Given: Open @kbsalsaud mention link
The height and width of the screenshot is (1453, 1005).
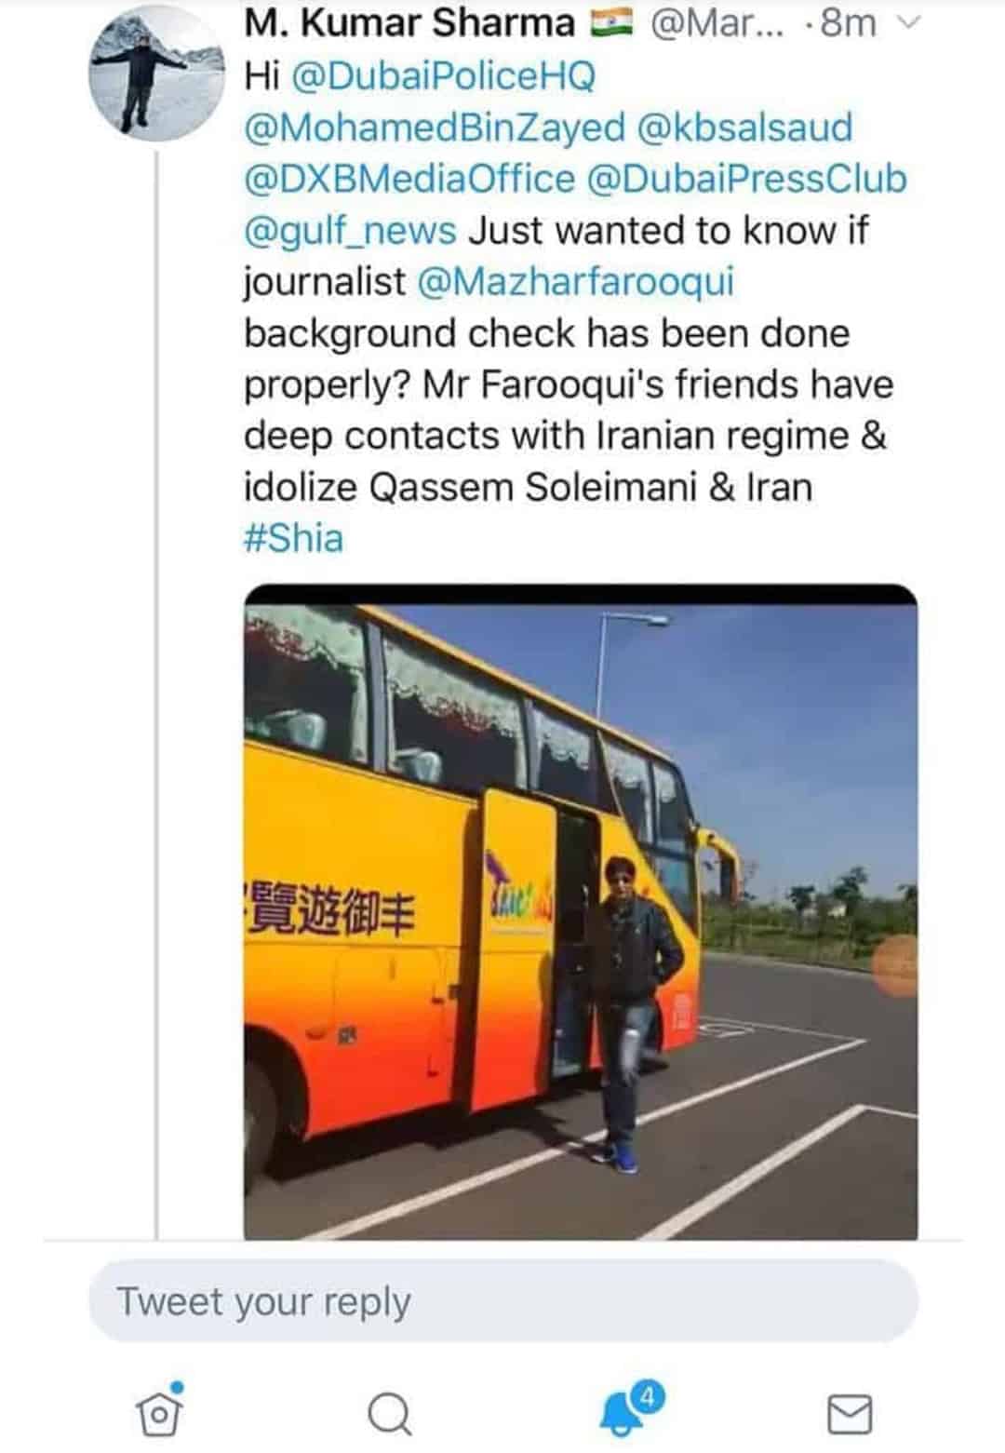Looking at the screenshot, I should pyautogui.click(x=744, y=128).
